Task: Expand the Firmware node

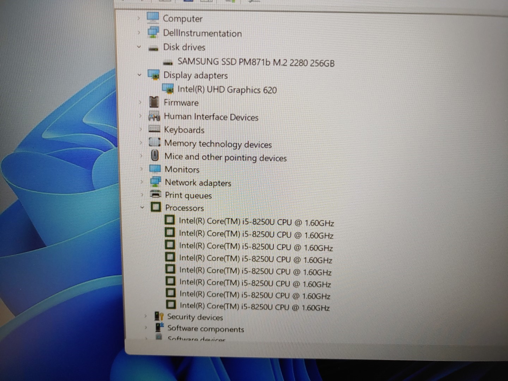Action: [140, 102]
